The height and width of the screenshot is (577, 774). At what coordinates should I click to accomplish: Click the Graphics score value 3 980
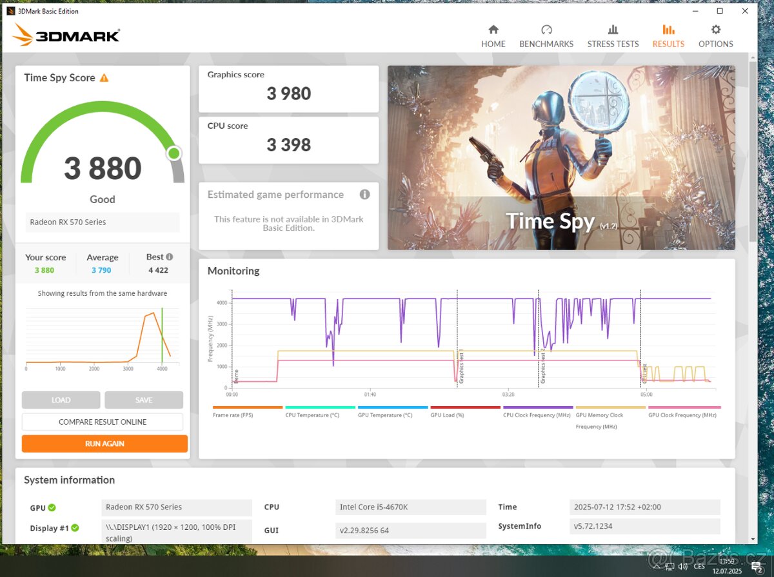pos(289,93)
